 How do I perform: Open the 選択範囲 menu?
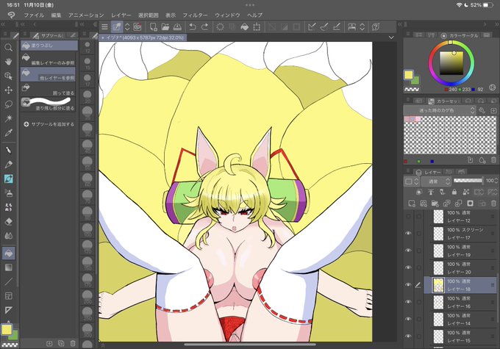tap(149, 15)
